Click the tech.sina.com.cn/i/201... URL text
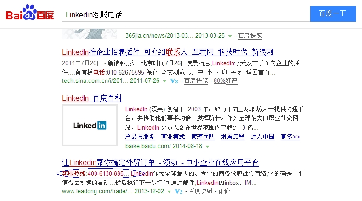The image size is (362, 201). pyautogui.click(x=95, y=81)
